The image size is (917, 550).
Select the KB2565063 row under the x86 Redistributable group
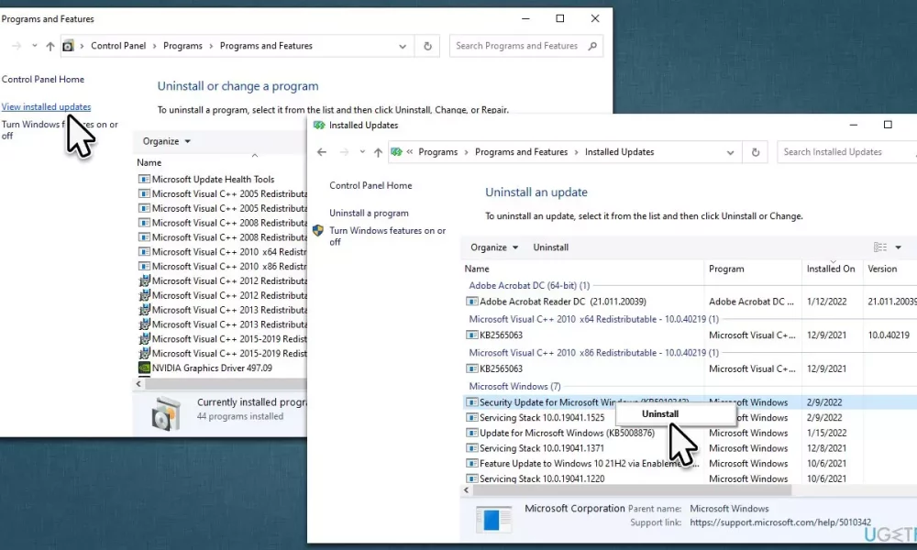[x=691, y=368]
